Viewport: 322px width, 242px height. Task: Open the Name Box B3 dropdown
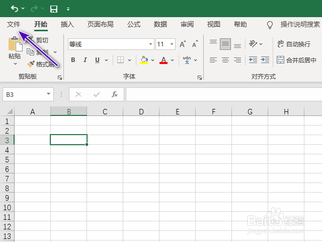click(48, 94)
